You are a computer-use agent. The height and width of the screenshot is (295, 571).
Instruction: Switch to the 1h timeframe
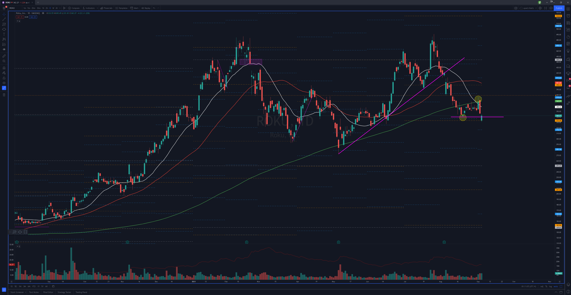[x=43, y=8]
